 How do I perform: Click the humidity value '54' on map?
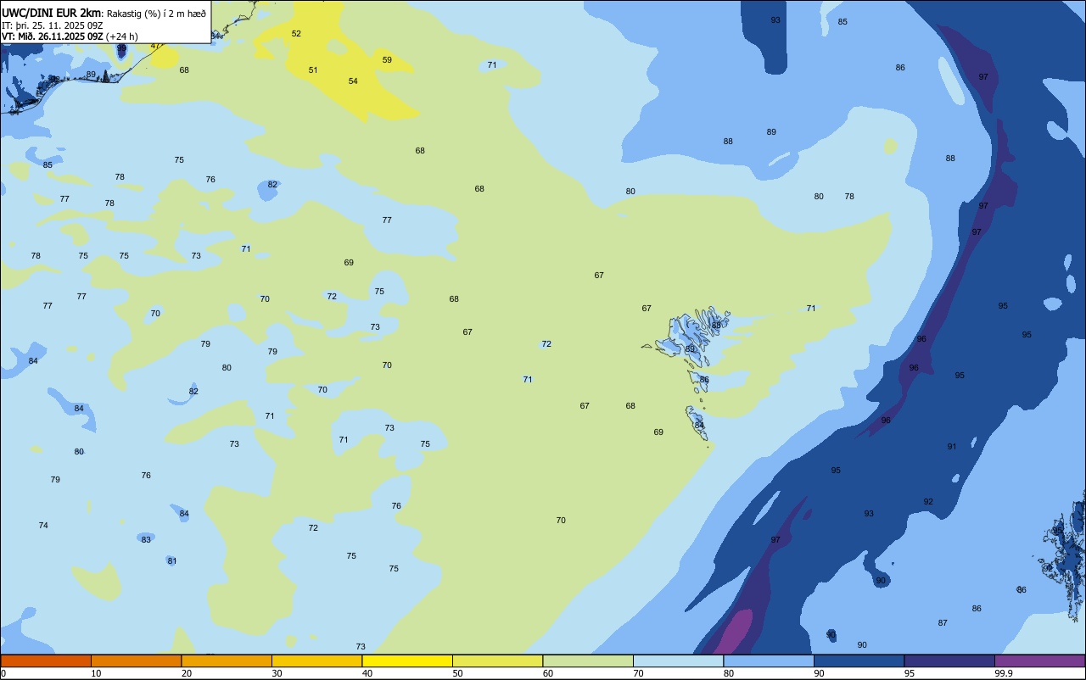(x=353, y=81)
